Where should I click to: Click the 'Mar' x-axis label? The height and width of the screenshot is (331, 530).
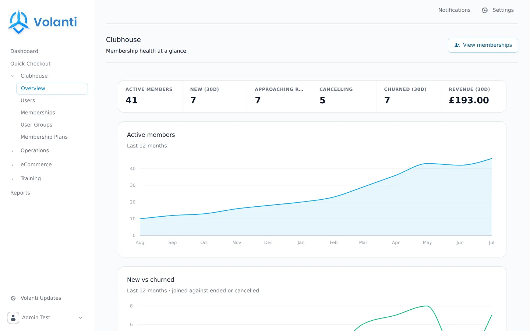coord(363,243)
